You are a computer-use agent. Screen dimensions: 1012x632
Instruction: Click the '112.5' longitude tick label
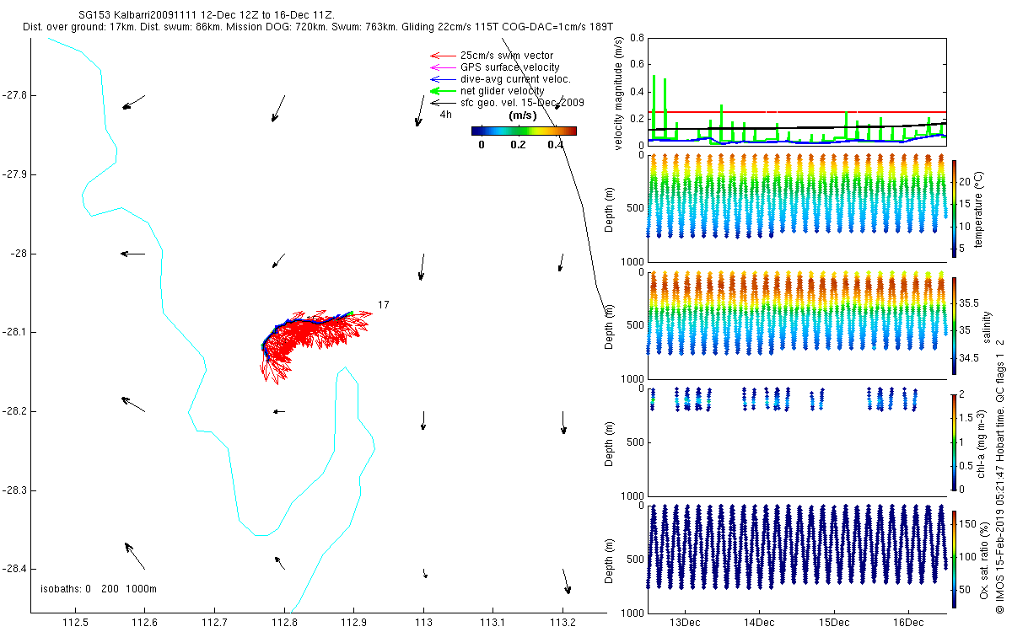click(x=75, y=622)
